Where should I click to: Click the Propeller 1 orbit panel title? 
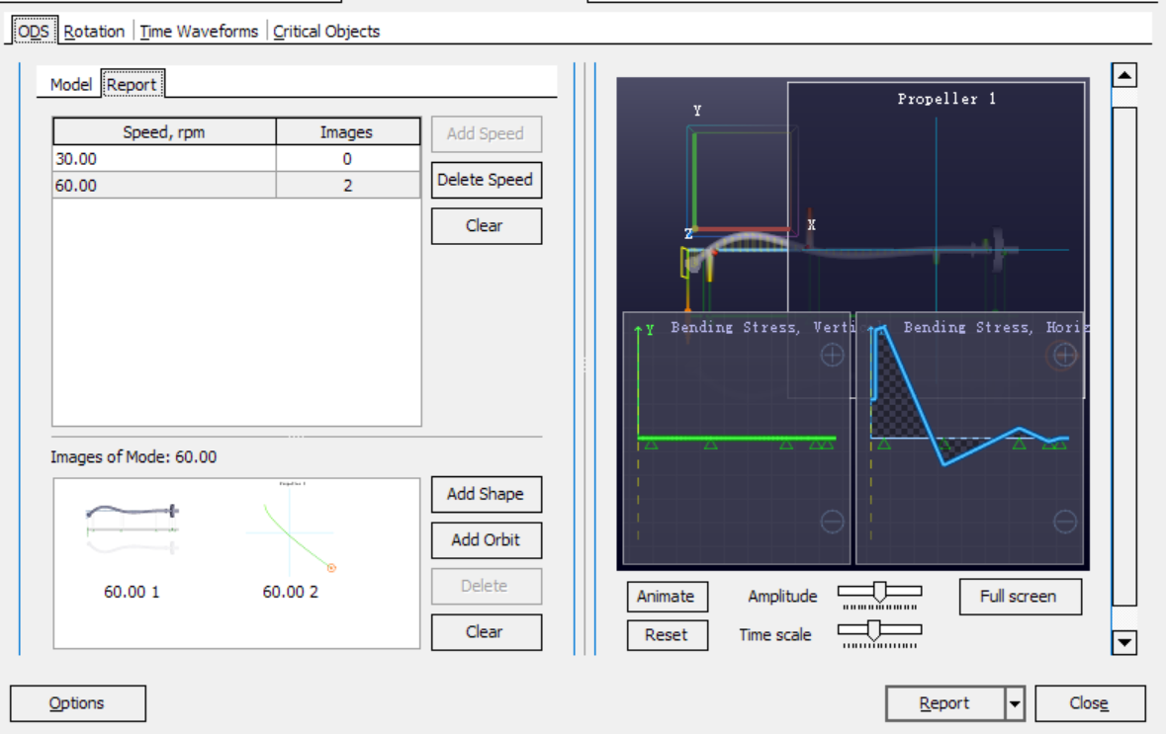click(945, 99)
